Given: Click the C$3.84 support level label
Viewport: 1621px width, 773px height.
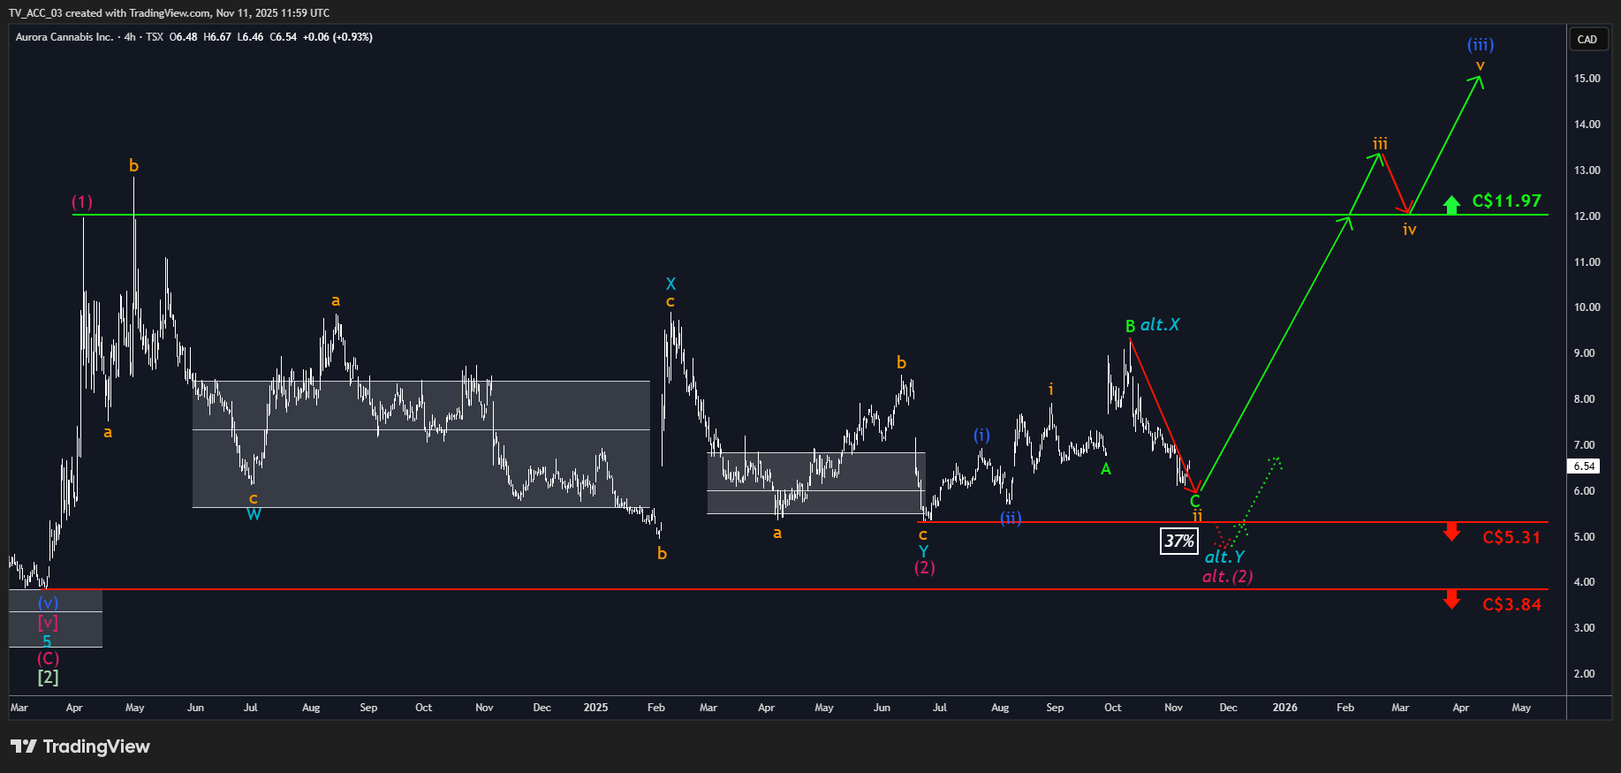Looking at the screenshot, I should tap(1511, 604).
